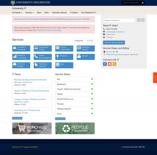Click the Purchase technology banner

point(32,128)
